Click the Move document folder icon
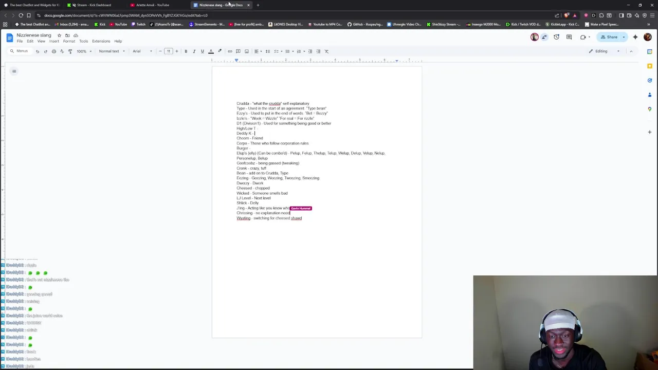Image resolution: width=658 pixels, height=370 pixels. tap(67, 35)
